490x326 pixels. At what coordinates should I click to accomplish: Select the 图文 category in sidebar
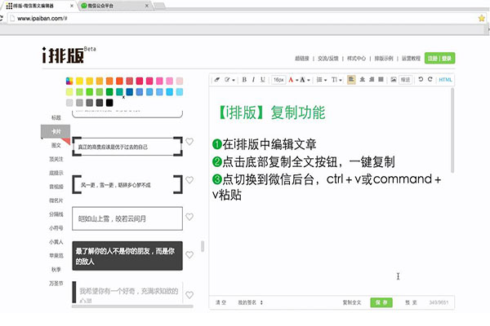(x=56, y=144)
